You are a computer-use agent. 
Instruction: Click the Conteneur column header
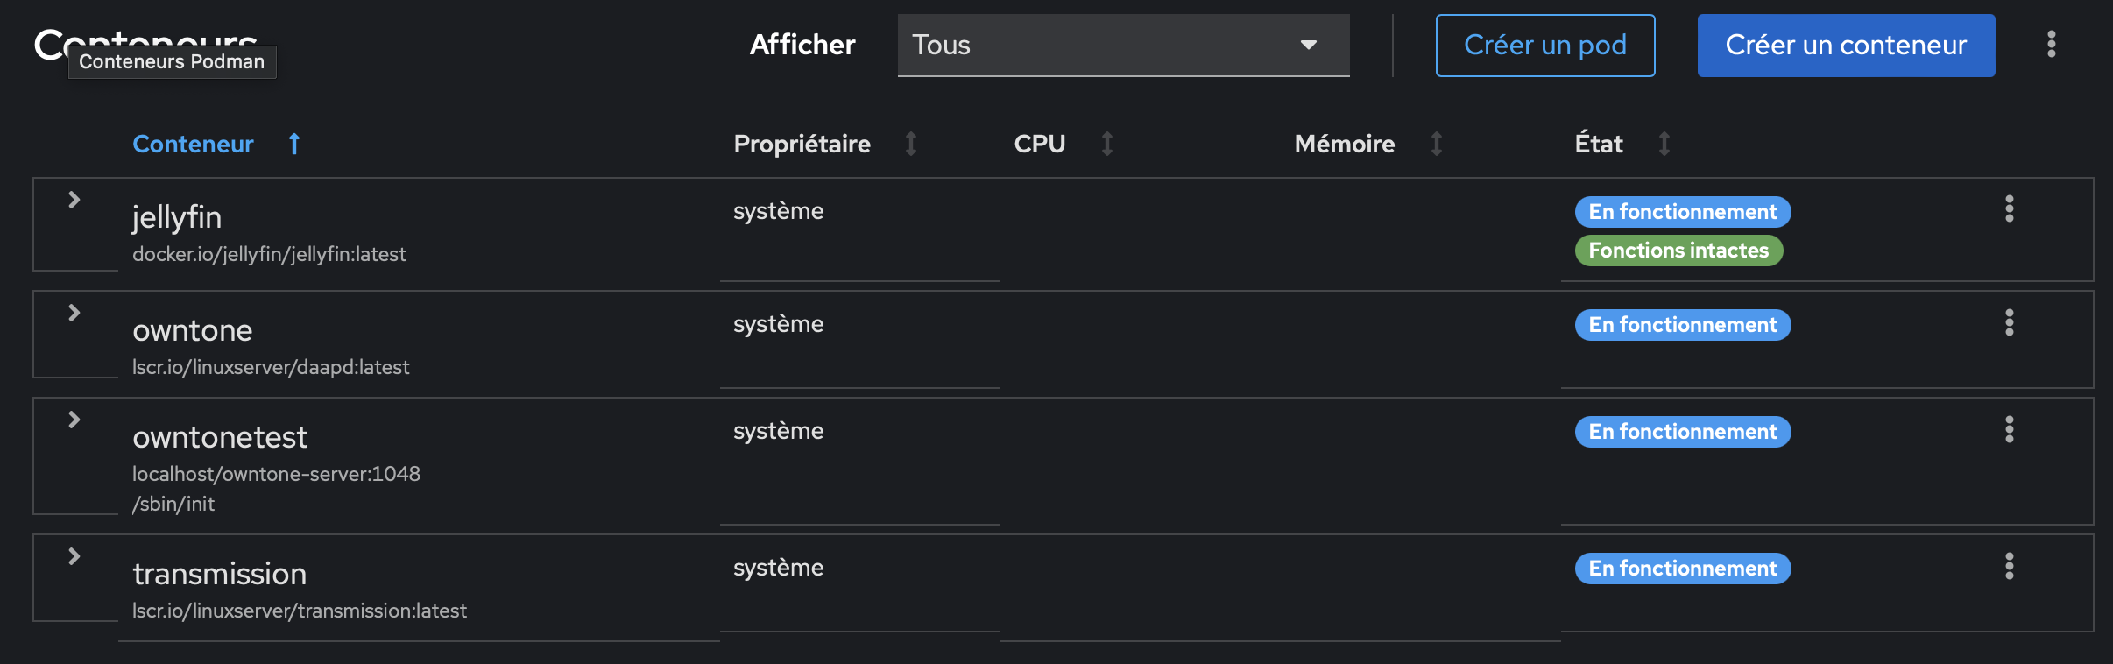[x=194, y=143]
